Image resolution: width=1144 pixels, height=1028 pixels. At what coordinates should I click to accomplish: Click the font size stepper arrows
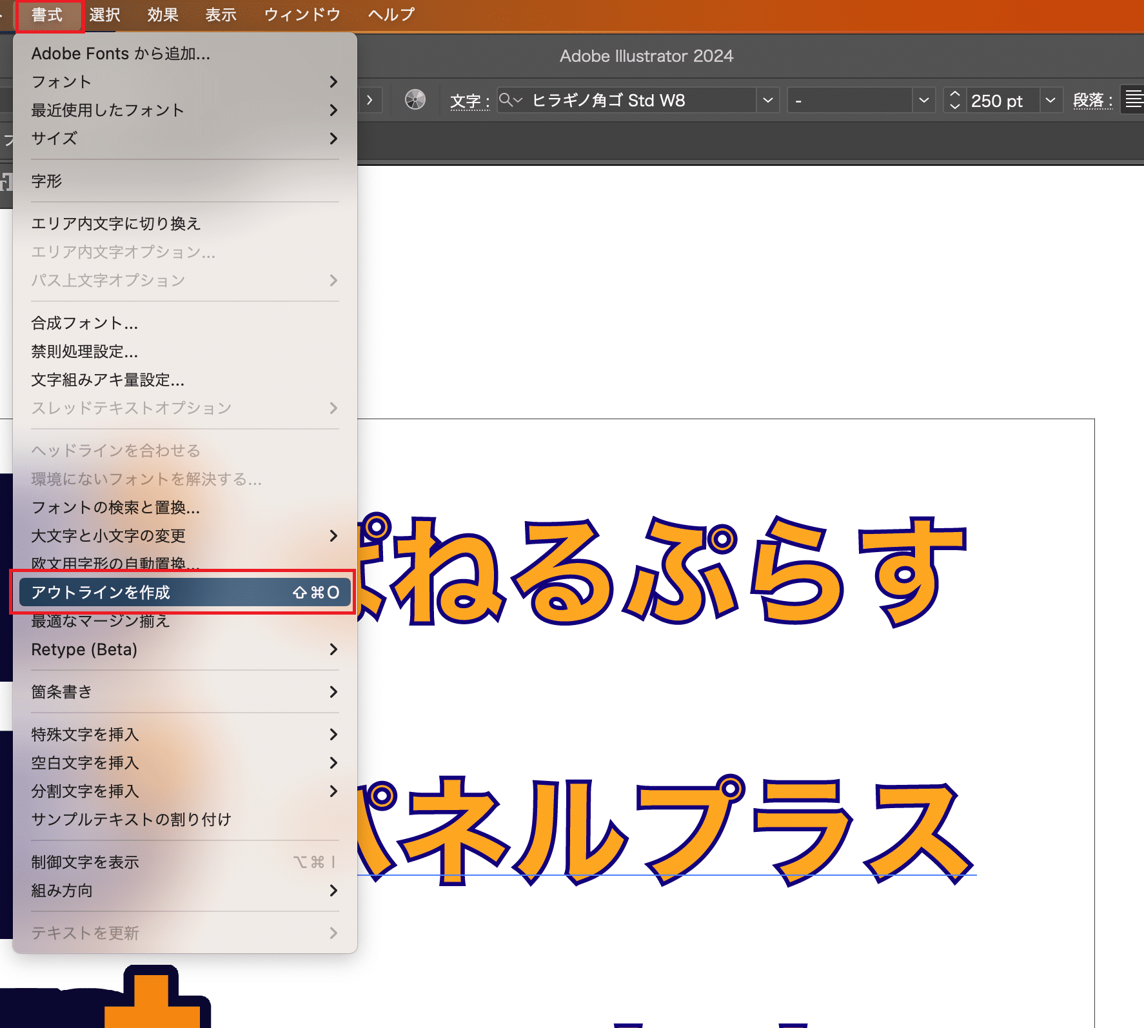(x=954, y=100)
